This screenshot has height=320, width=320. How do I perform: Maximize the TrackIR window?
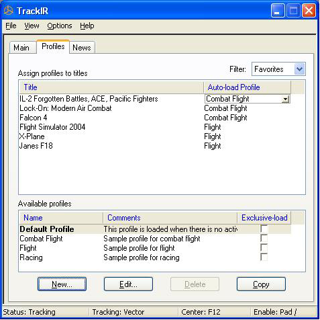(x=293, y=11)
